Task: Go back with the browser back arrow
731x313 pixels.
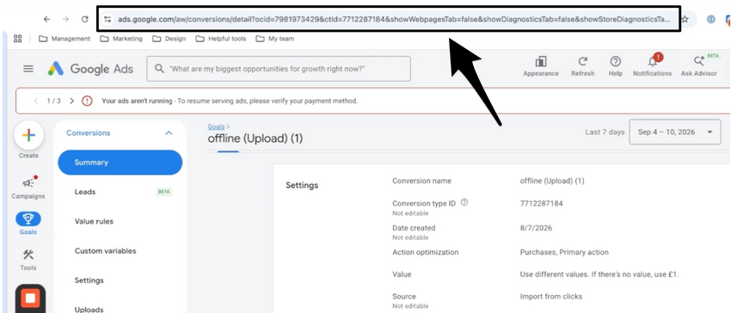Action: pos(46,19)
